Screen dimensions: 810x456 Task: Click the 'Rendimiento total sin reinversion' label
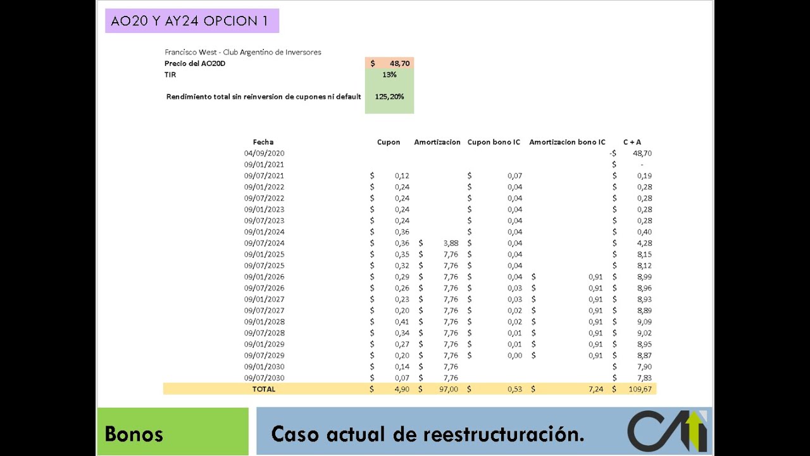pyautogui.click(x=263, y=97)
